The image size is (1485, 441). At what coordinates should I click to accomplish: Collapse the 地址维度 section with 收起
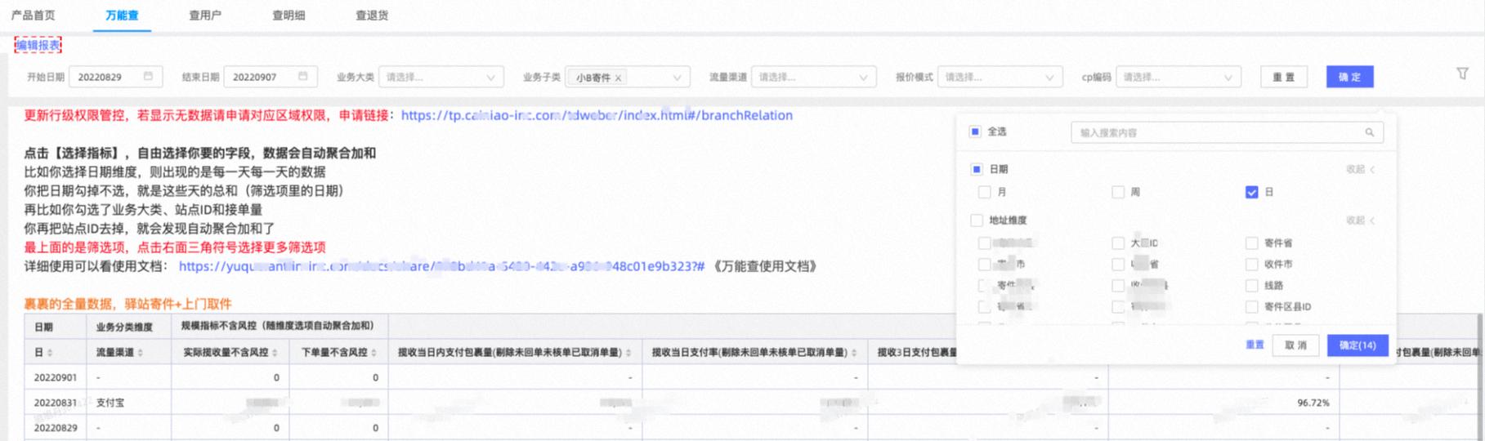pyautogui.click(x=1361, y=220)
